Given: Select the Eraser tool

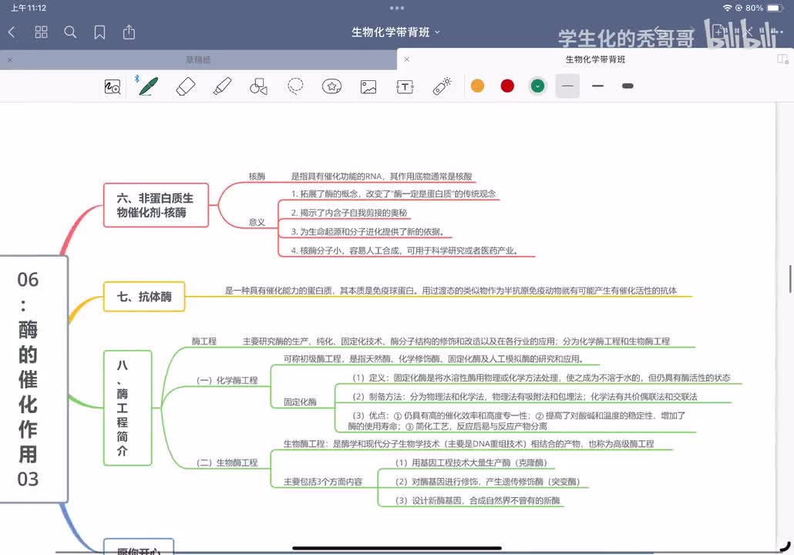Looking at the screenshot, I should click(185, 86).
